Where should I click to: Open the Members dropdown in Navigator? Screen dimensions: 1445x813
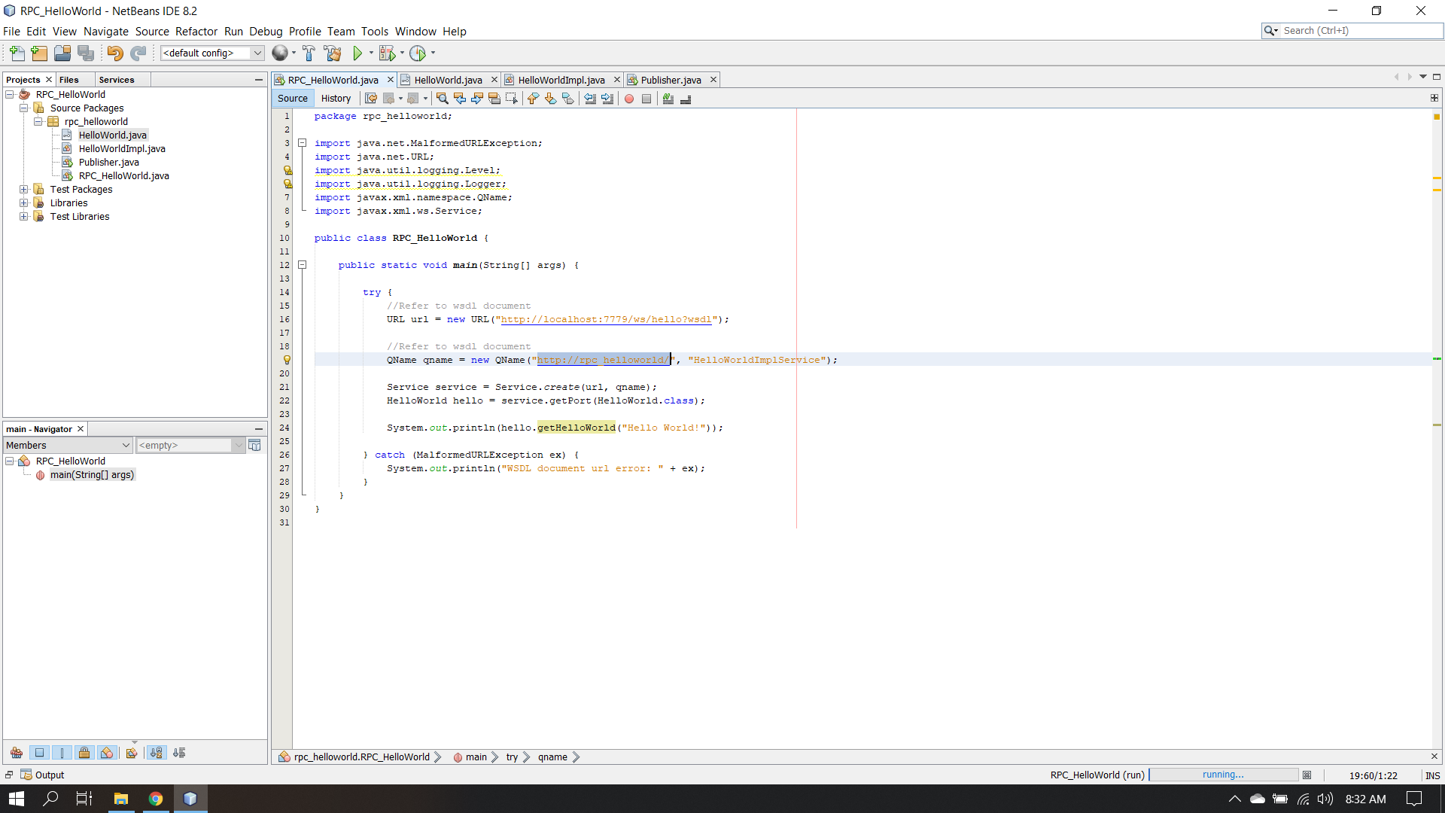coord(68,446)
